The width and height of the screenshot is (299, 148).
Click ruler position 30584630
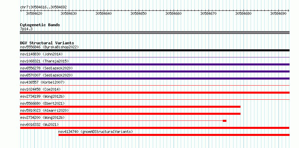(69, 13)
